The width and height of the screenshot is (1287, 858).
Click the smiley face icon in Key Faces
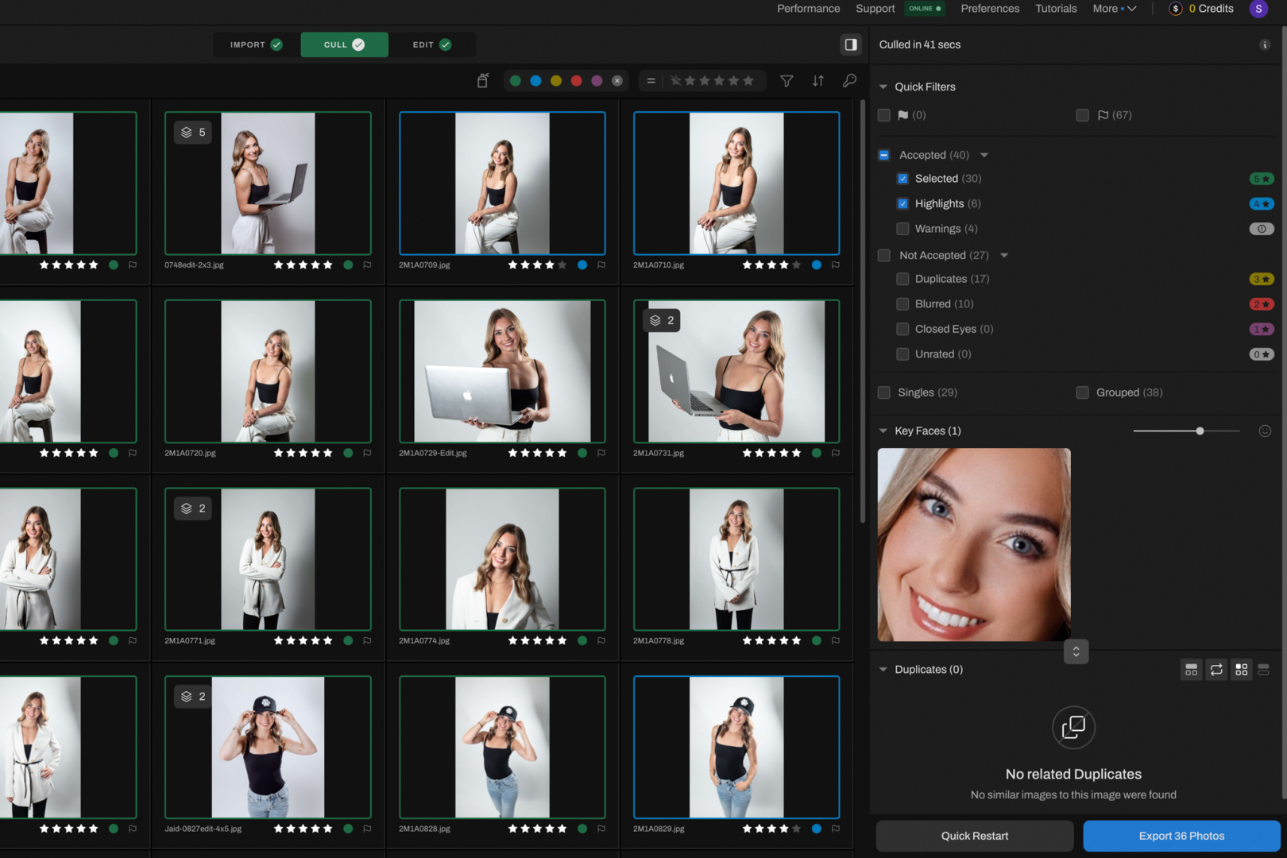[1264, 431]
